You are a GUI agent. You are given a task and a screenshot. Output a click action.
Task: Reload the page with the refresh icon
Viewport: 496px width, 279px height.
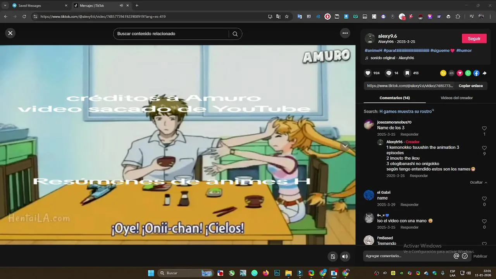tap(24, 17)
